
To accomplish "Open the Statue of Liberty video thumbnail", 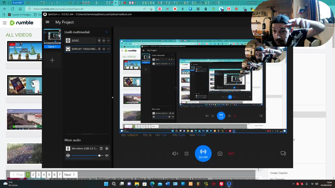I will (x=24, y=51).
